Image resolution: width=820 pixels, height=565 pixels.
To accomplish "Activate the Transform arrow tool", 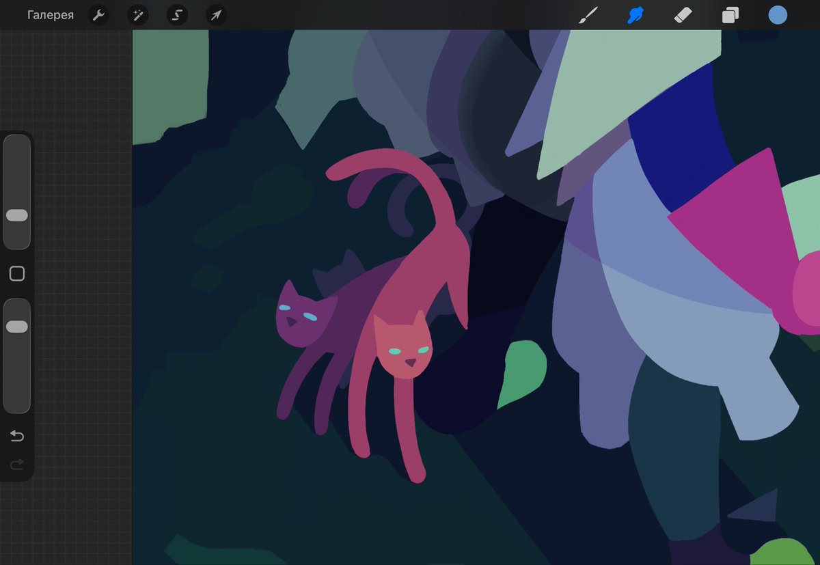I will (x=216, y=15).
